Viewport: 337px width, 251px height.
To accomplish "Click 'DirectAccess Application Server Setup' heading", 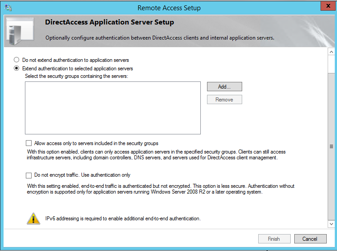I will (110, 22).
